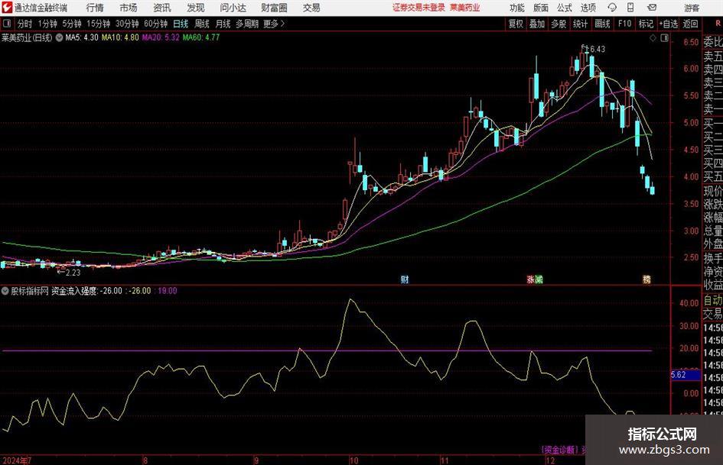Click the red R button at top right
This screenshot has width=723, height=465.
point(718,24)
